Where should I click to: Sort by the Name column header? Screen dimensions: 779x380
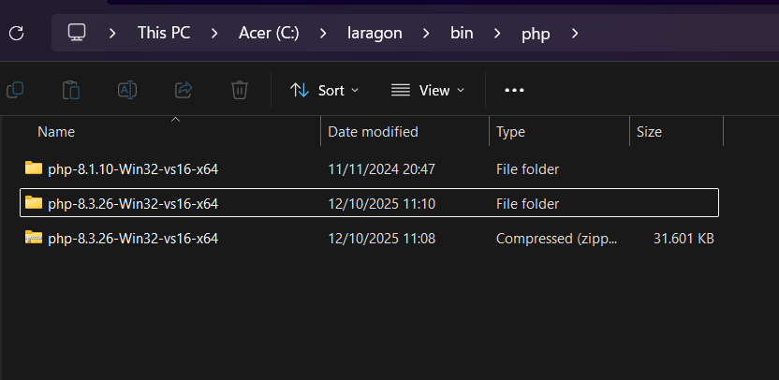(56, 132)
